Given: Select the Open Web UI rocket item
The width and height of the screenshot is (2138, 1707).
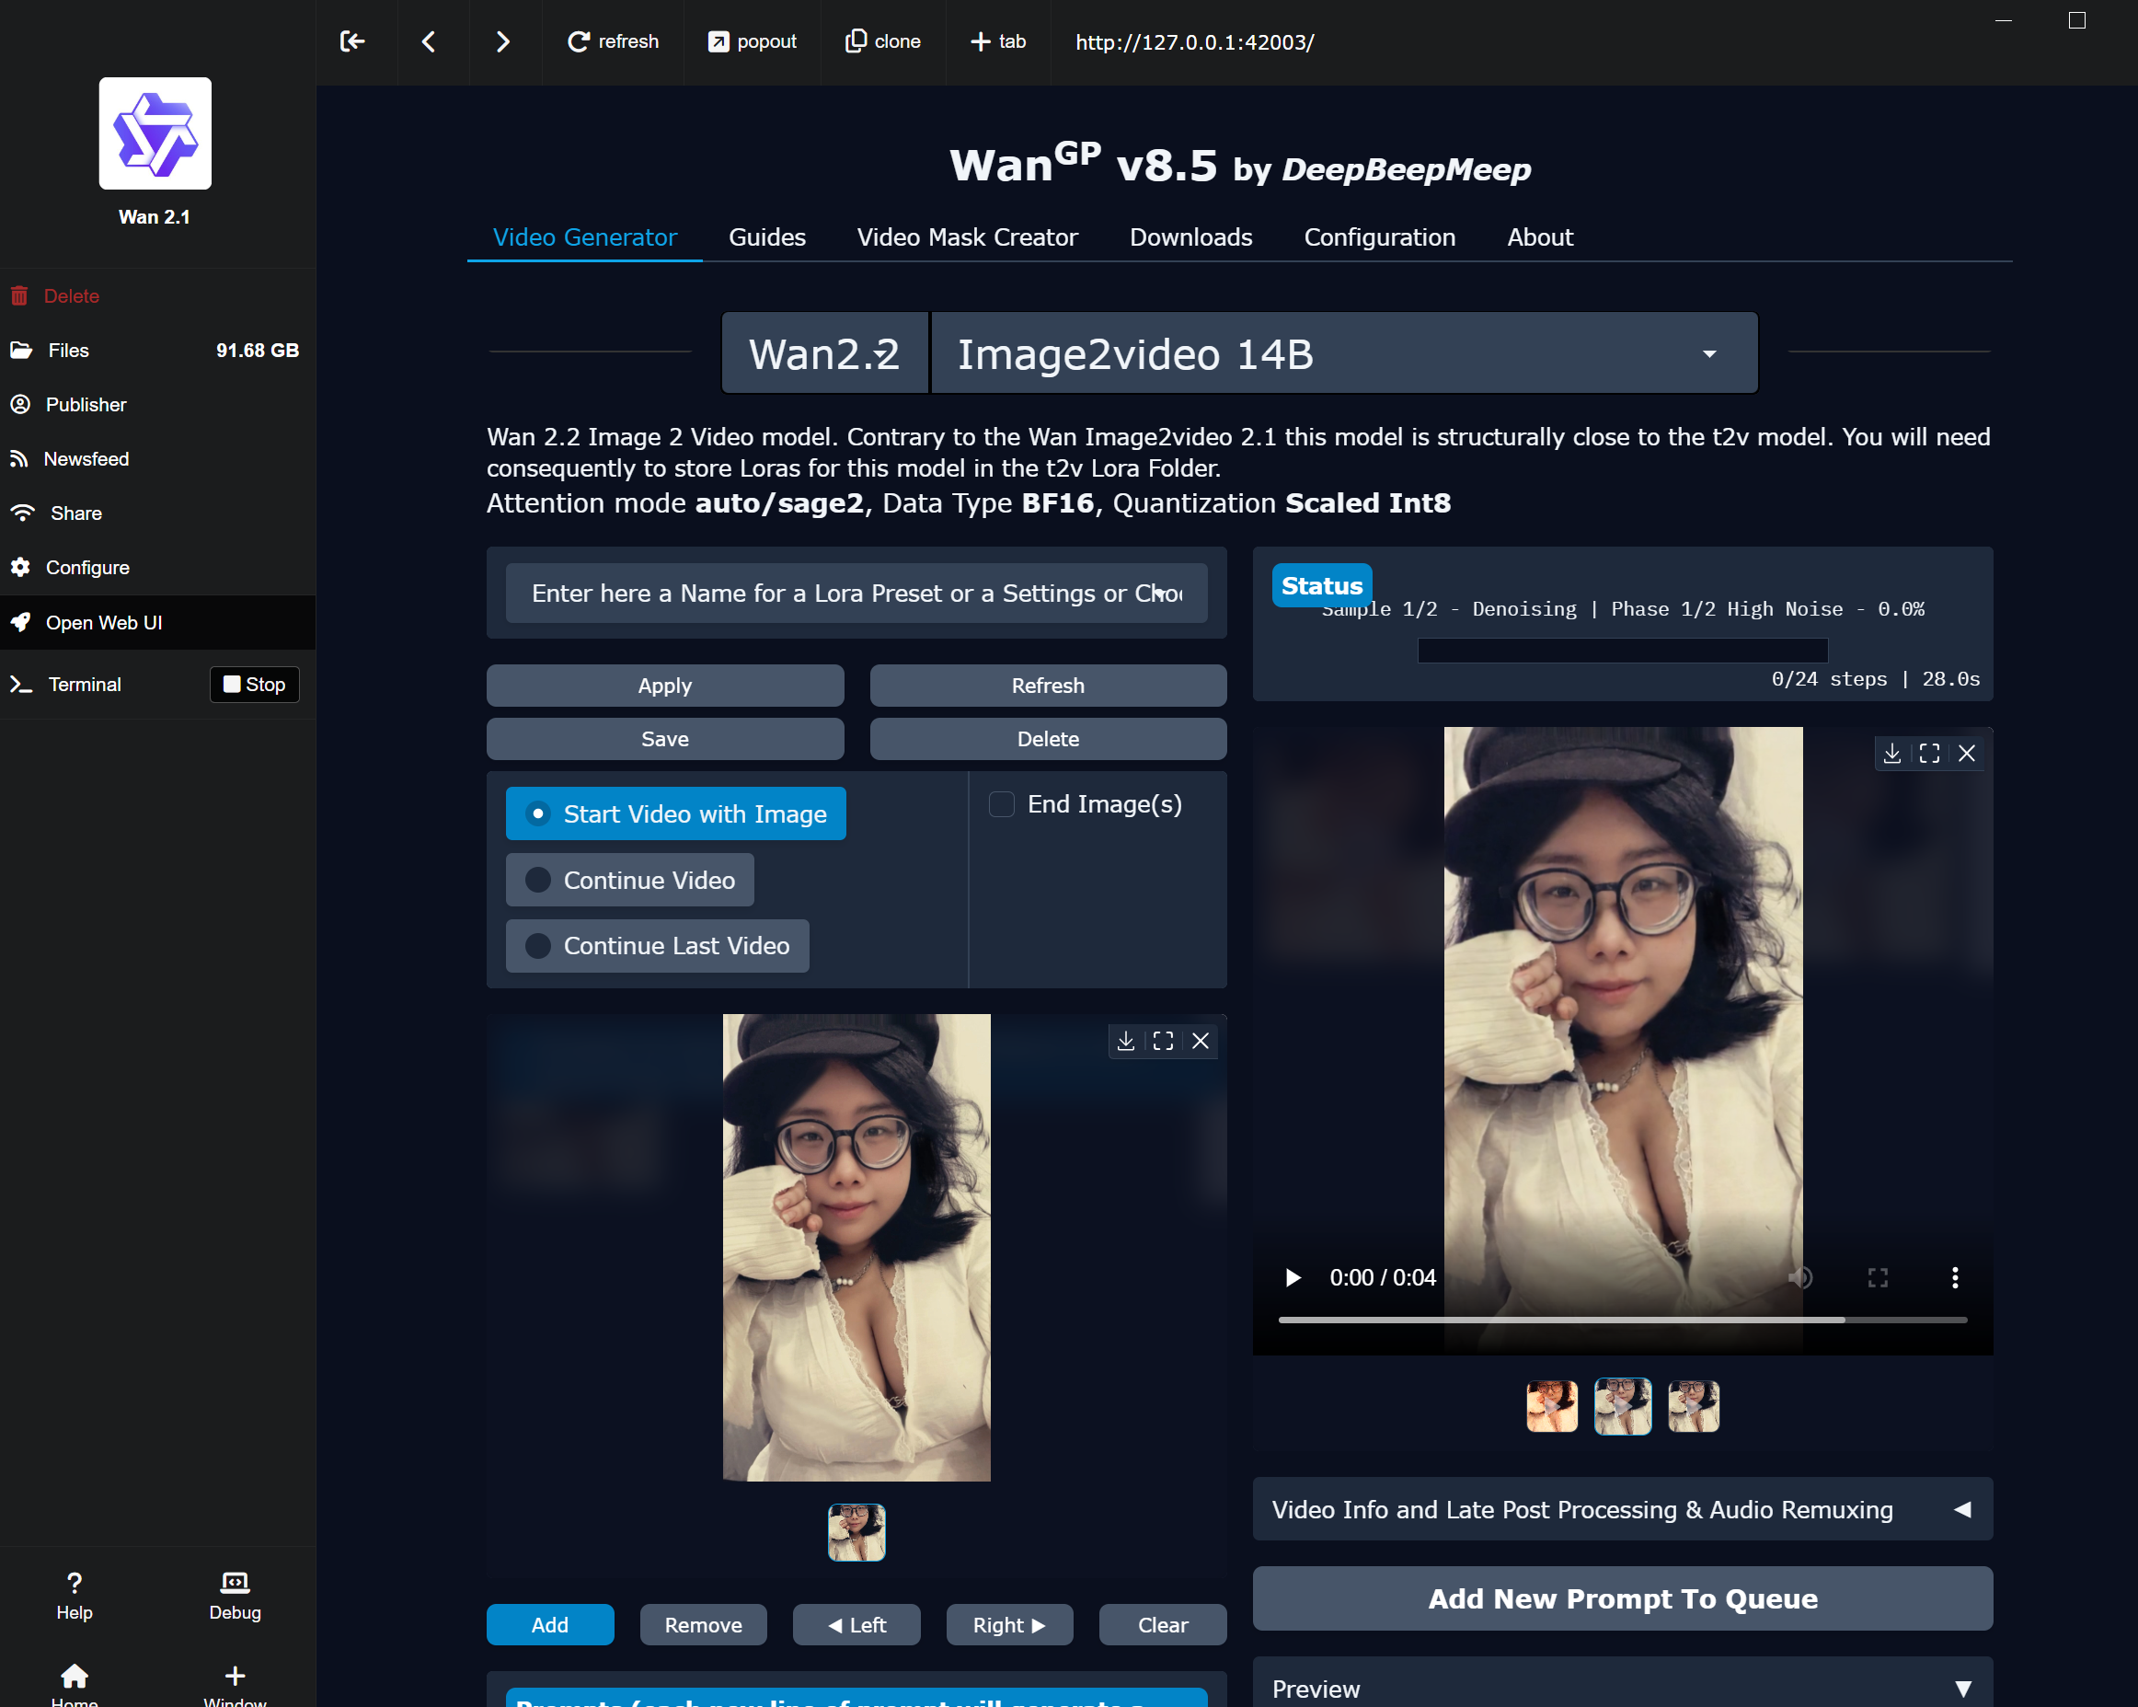Looking at the screenshot, I should (157, 622).
